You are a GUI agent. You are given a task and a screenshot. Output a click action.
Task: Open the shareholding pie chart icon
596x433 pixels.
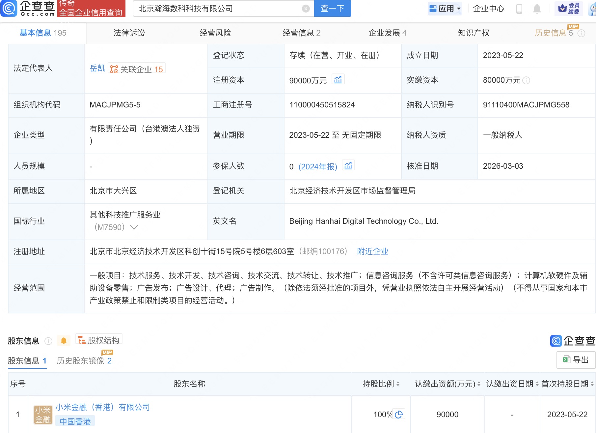click(399, 414)
